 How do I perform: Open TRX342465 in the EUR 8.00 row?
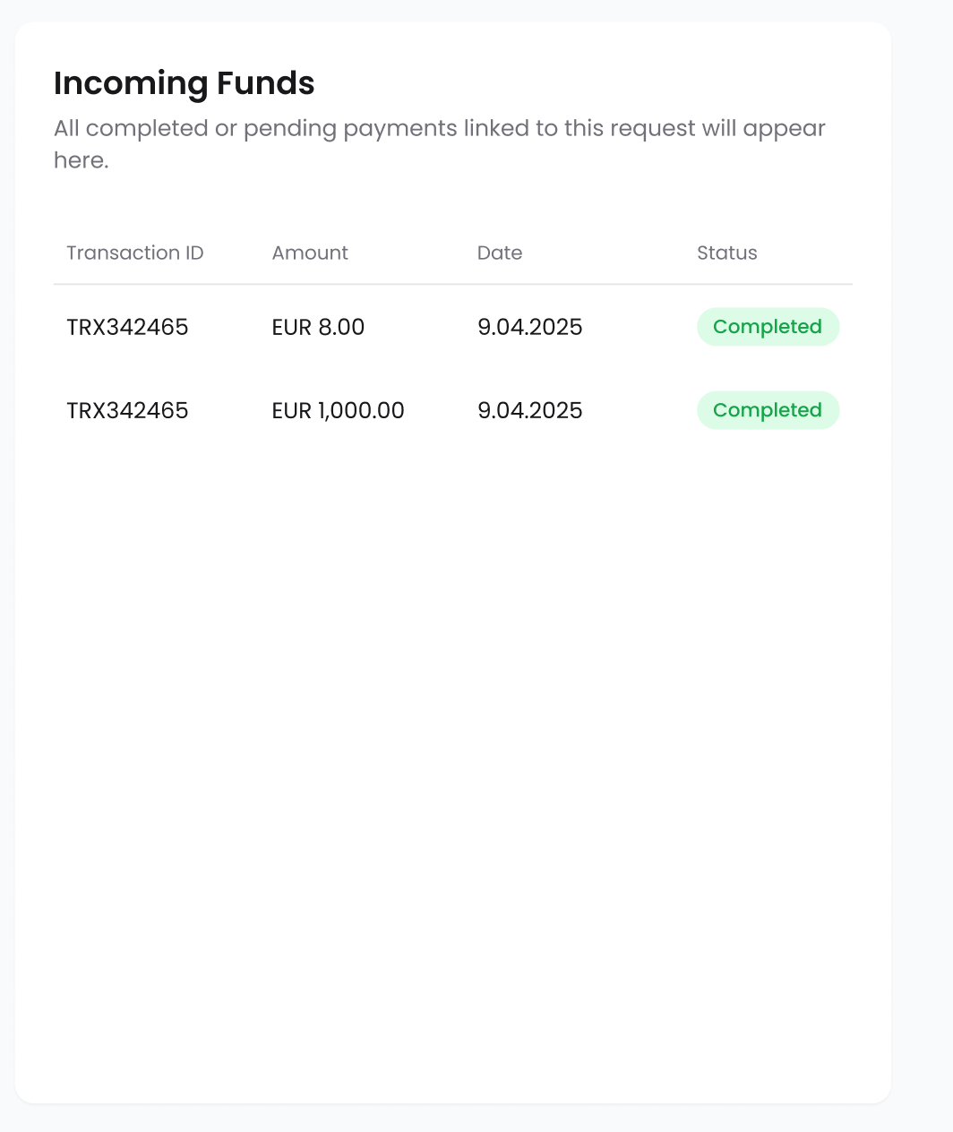click(127, 328)
